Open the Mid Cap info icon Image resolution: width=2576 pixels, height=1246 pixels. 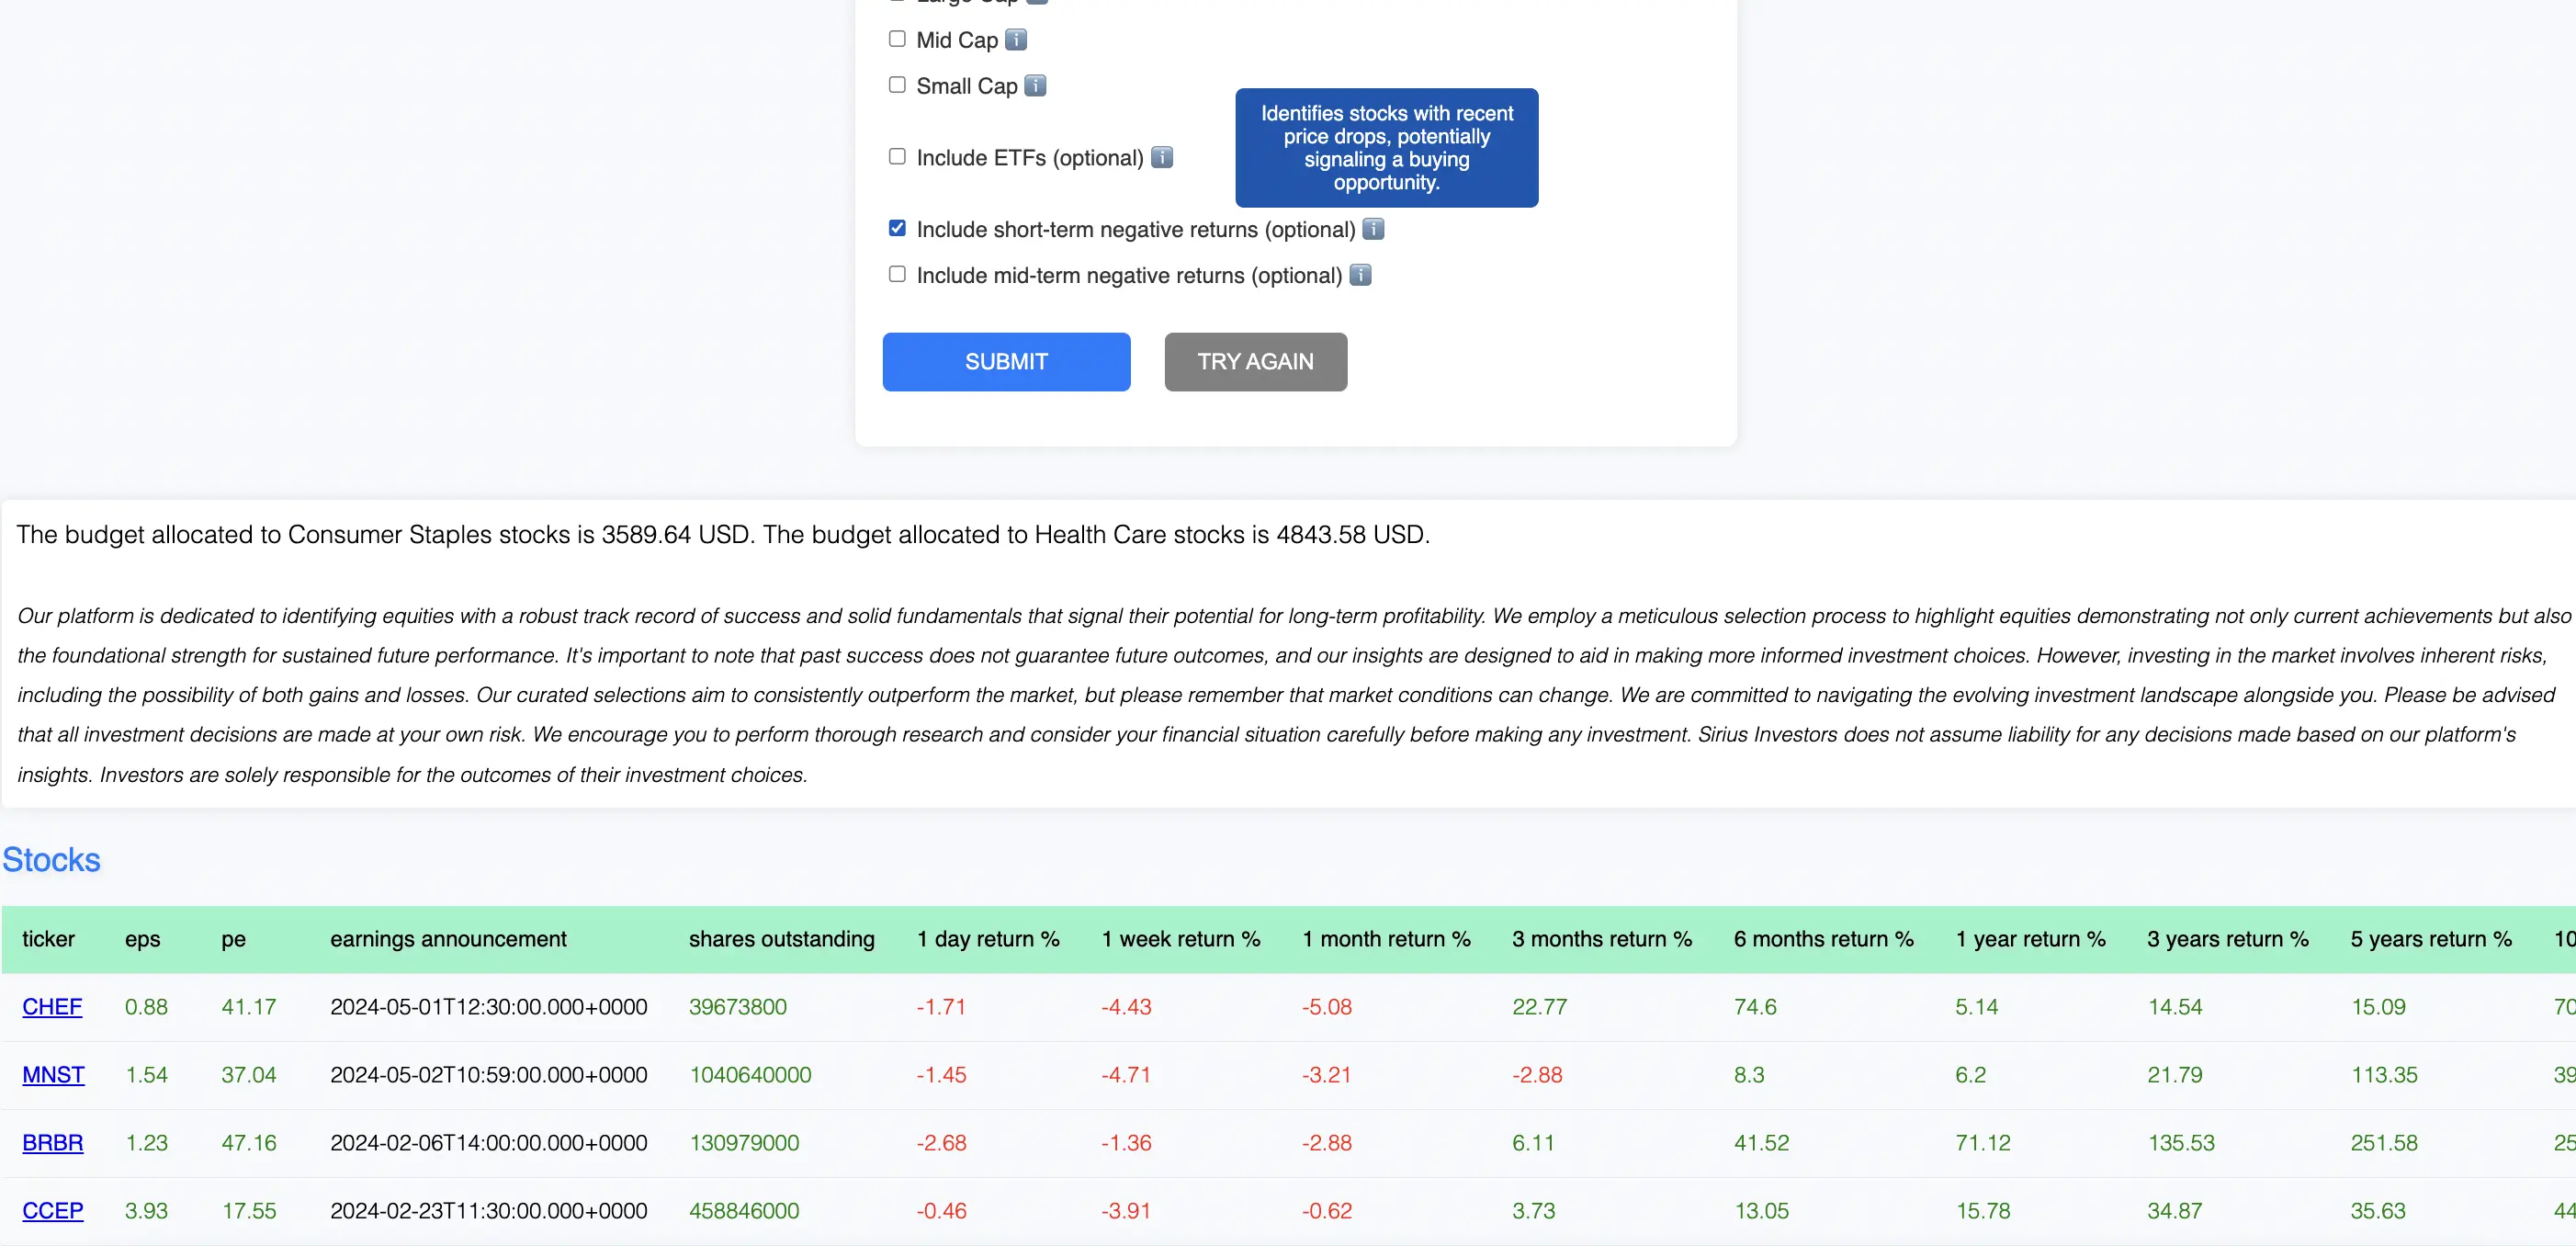(1015, 40)
